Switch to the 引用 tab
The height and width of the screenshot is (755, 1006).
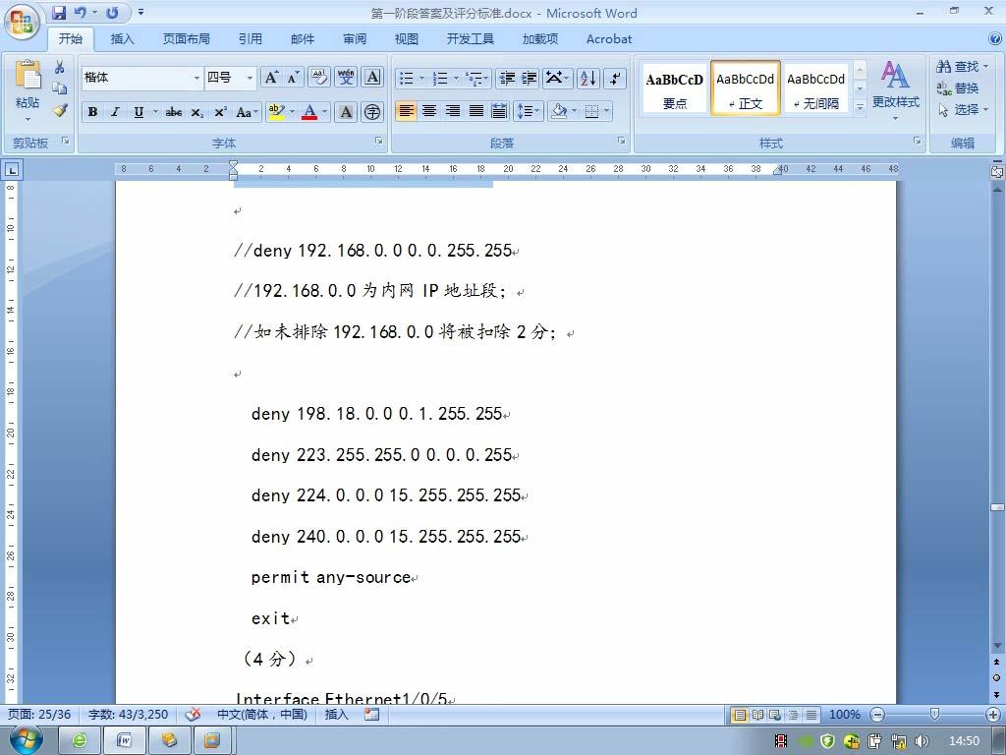pyautogui.click(x=251, y=39)
